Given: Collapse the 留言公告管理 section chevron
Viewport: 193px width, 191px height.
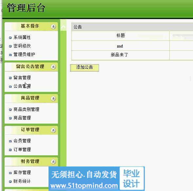Looking at the screenshot, I should (53, 67).
